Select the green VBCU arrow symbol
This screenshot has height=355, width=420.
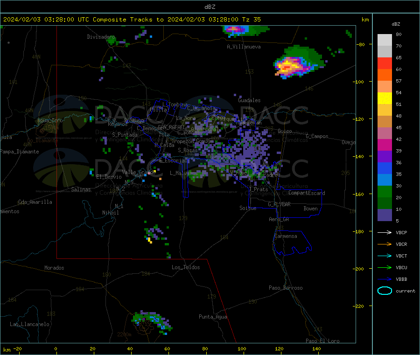point(385,267)
